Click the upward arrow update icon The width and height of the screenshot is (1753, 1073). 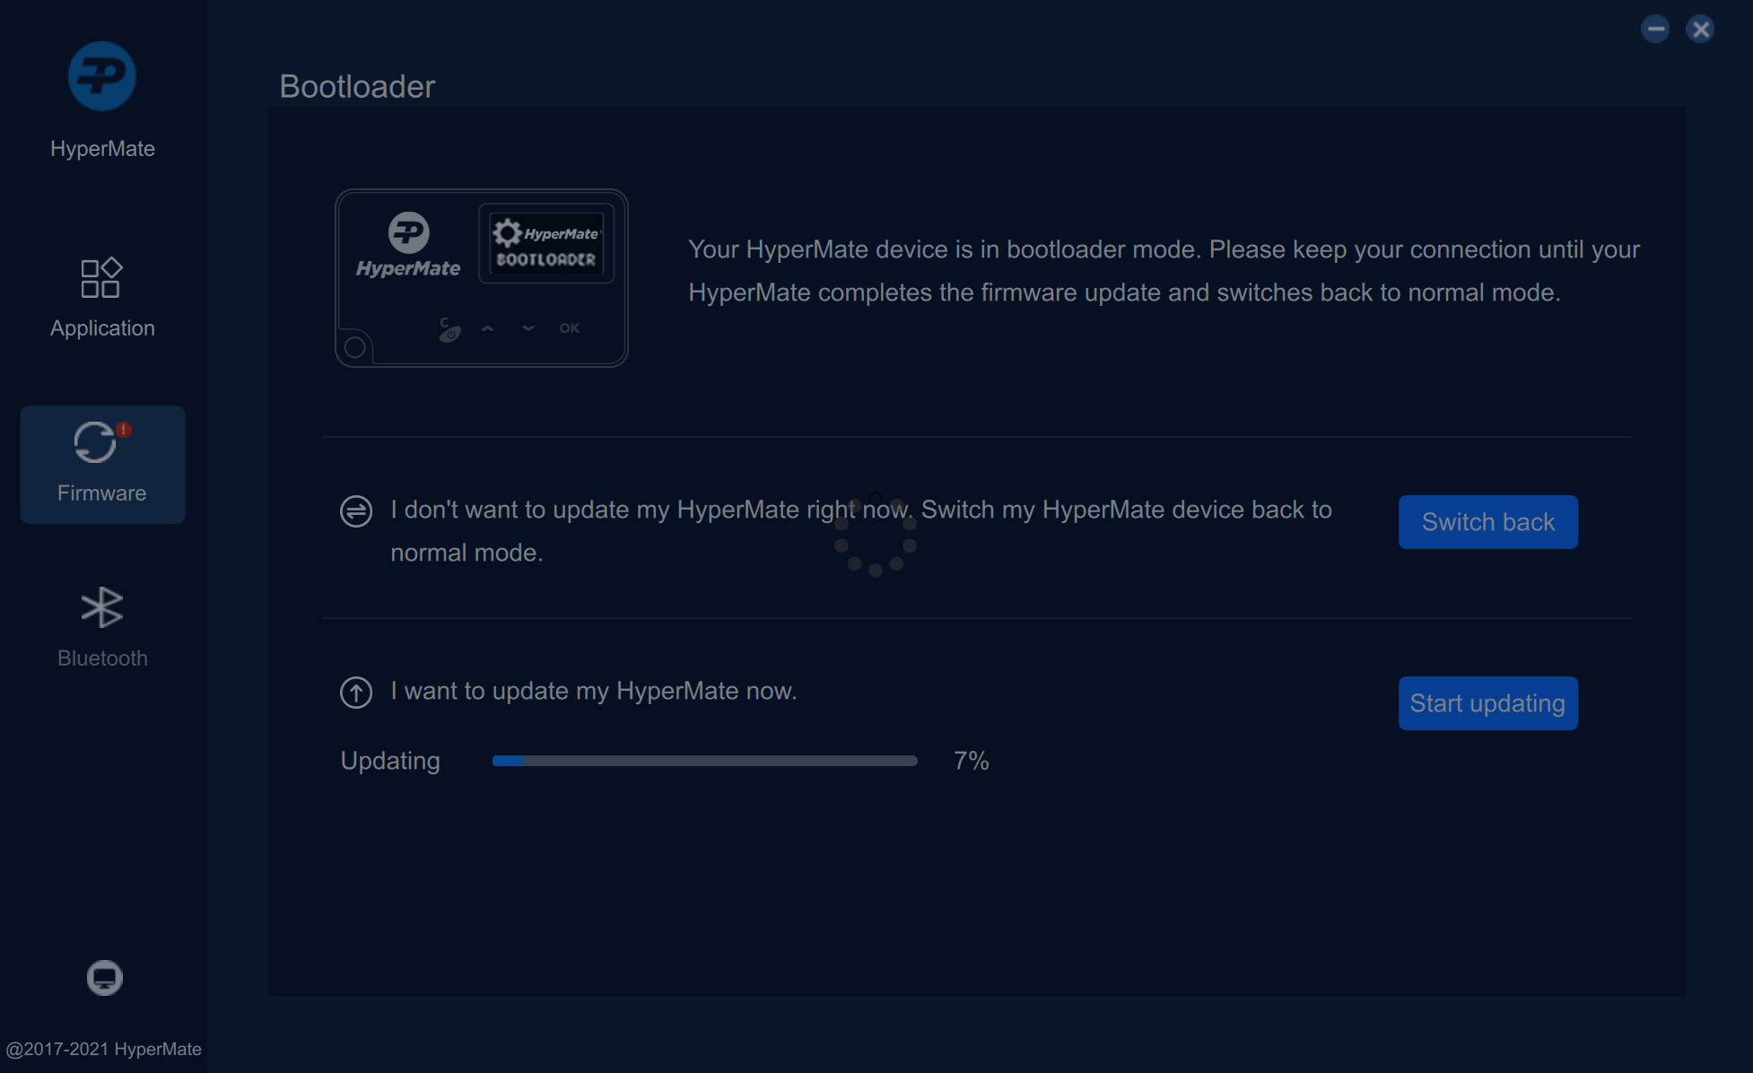[356, 693]
